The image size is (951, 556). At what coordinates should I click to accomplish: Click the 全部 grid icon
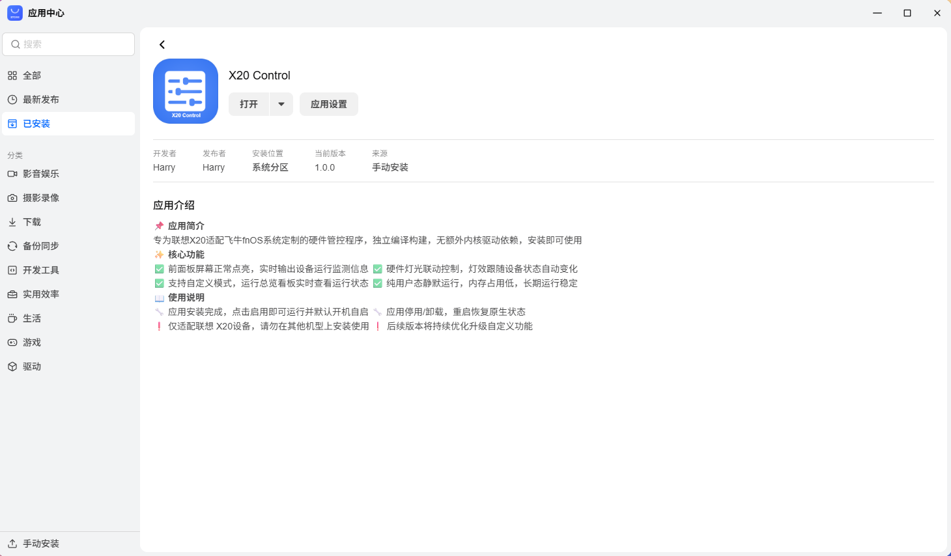coord(12,76)
